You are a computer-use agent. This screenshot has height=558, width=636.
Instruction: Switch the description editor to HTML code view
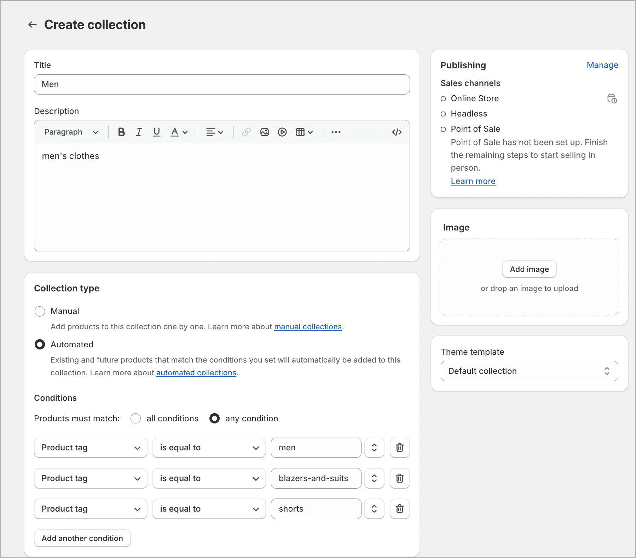tap(397, 132)
